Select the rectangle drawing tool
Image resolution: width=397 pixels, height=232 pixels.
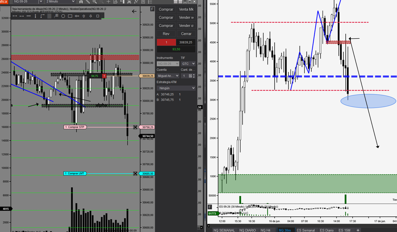[70, 16]
